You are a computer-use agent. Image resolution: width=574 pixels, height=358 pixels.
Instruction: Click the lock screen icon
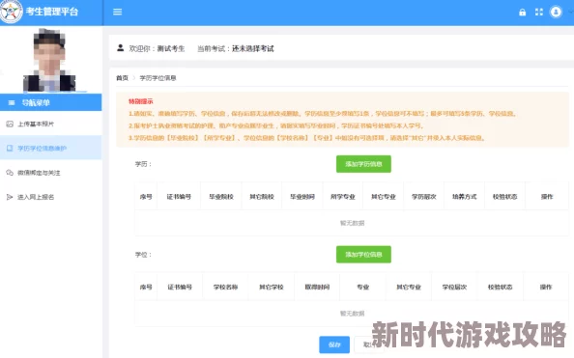522,13
